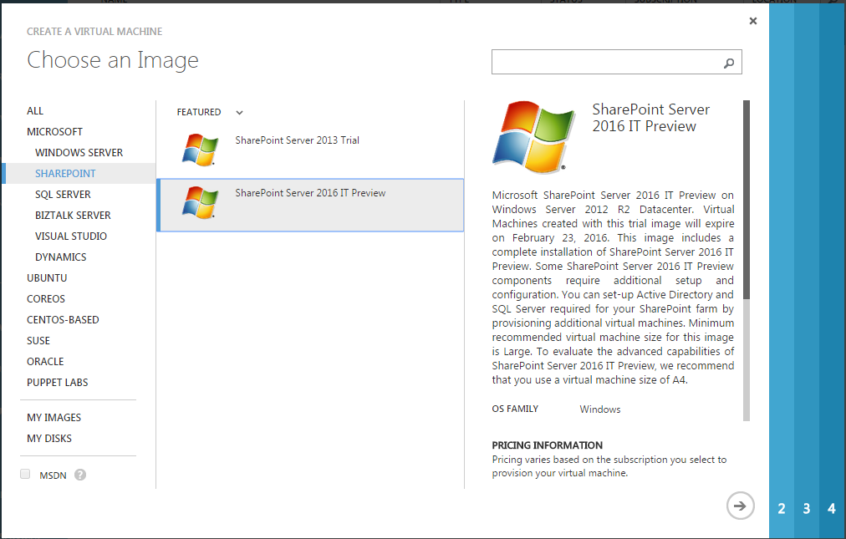This screenshot has height=539, width=846.
Task: Jump to wizard step 2
Action: click(x=782, y=508)
